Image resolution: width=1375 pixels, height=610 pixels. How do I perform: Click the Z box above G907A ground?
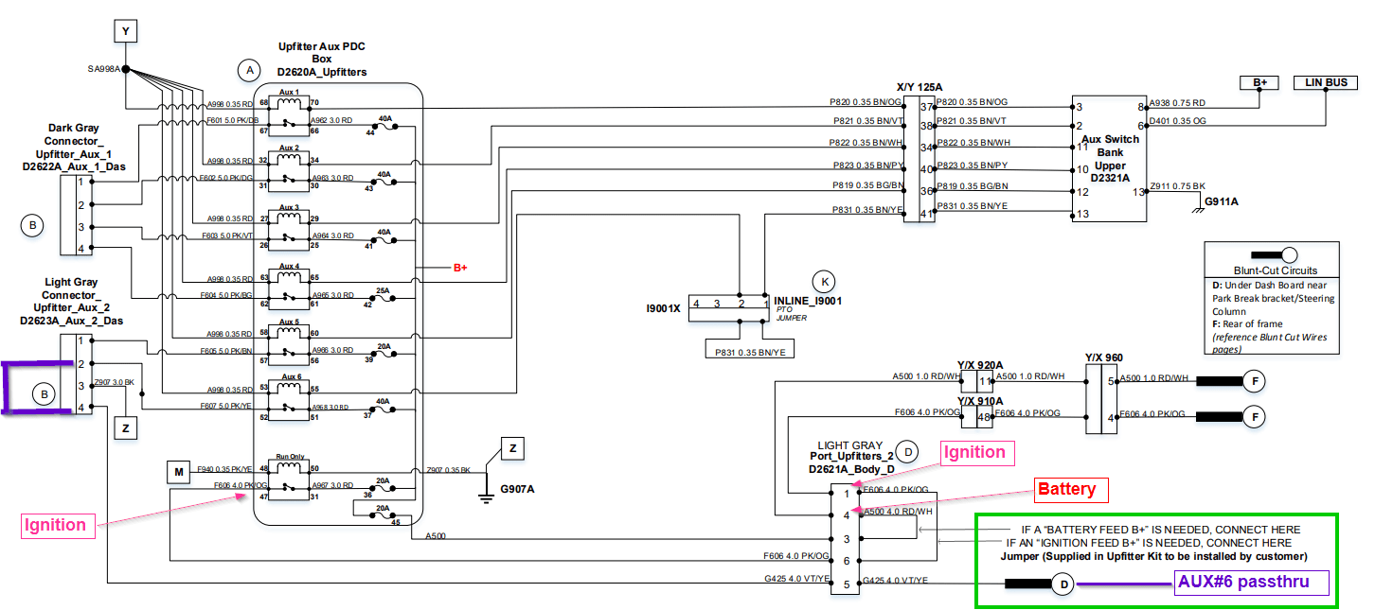point(512,448)
